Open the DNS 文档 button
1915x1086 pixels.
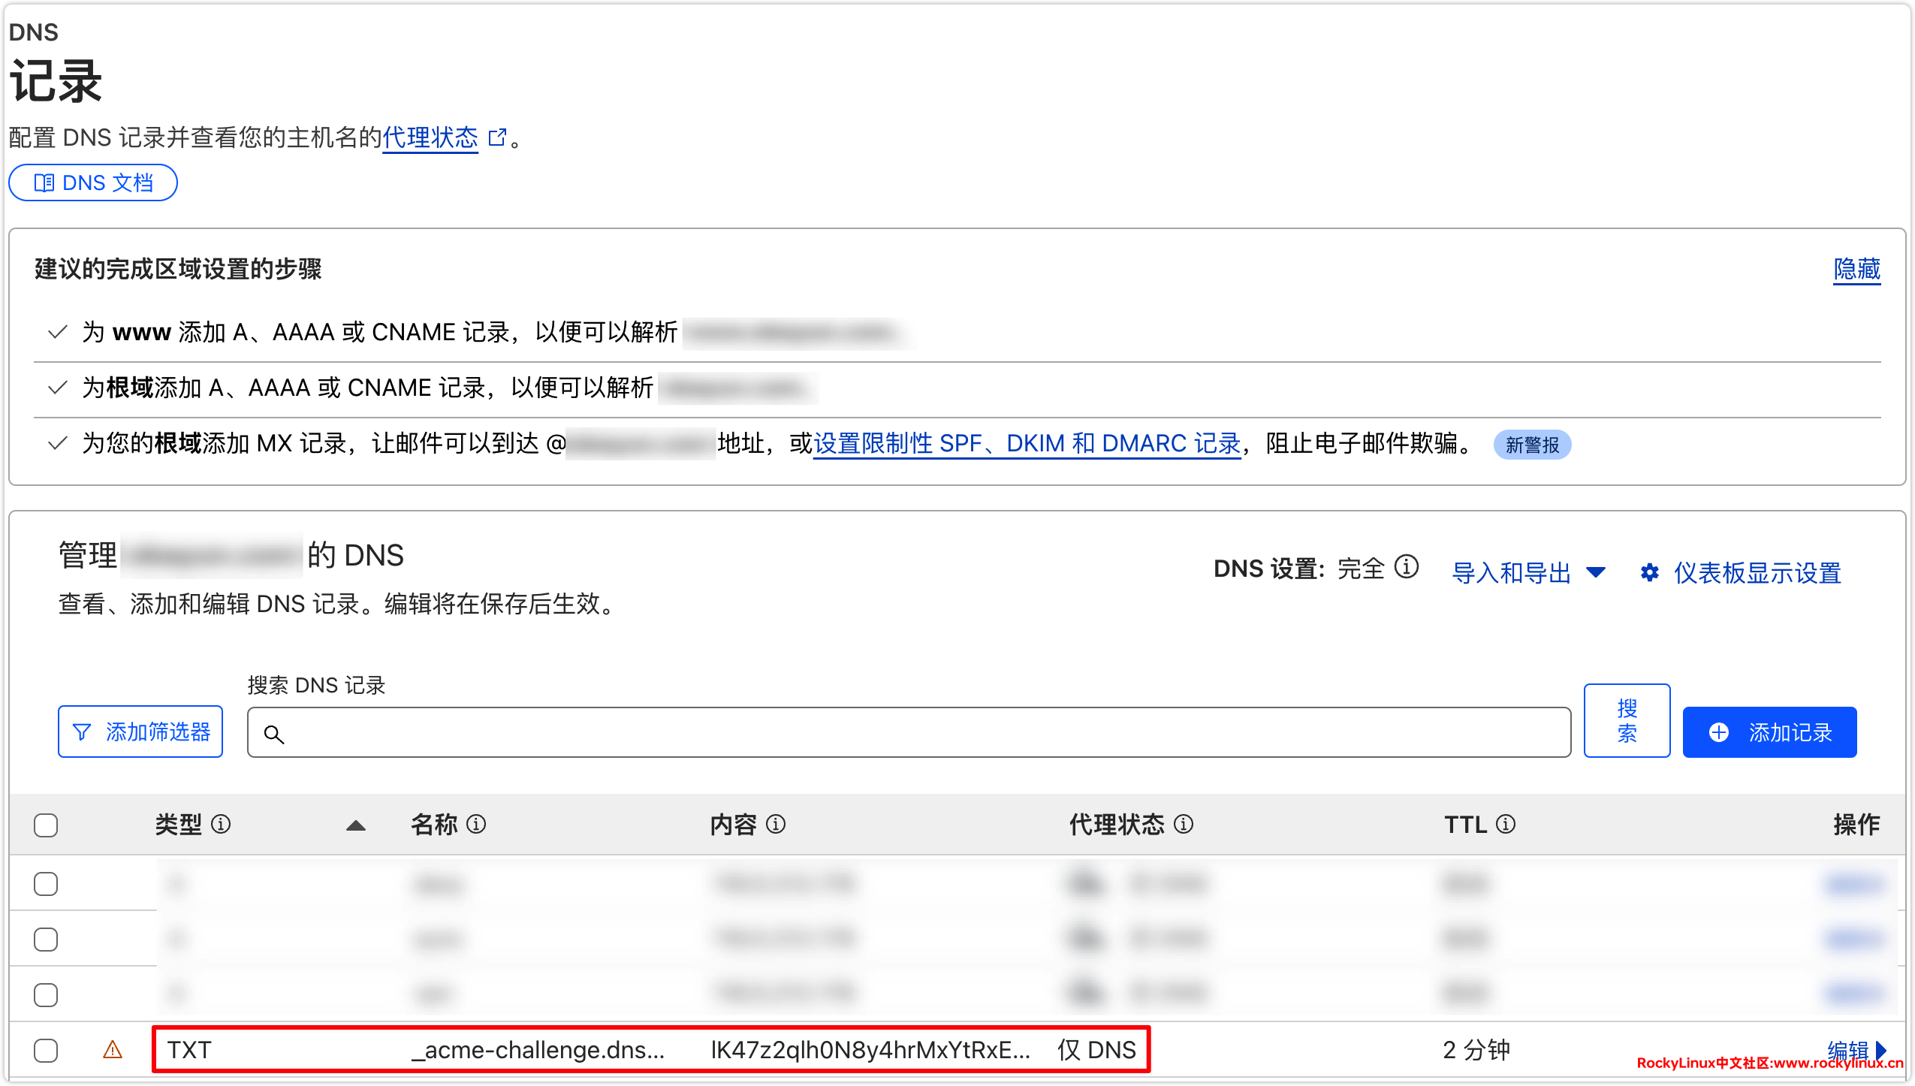tap(93, 183)
